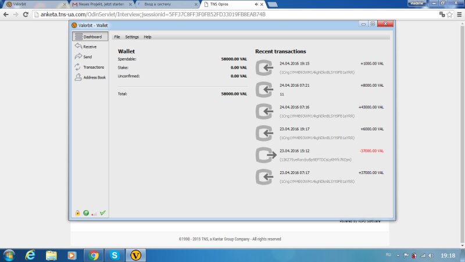Open Skype from the taskbar
This screenshot has height=262, width=465.
(x=115, y=255)
